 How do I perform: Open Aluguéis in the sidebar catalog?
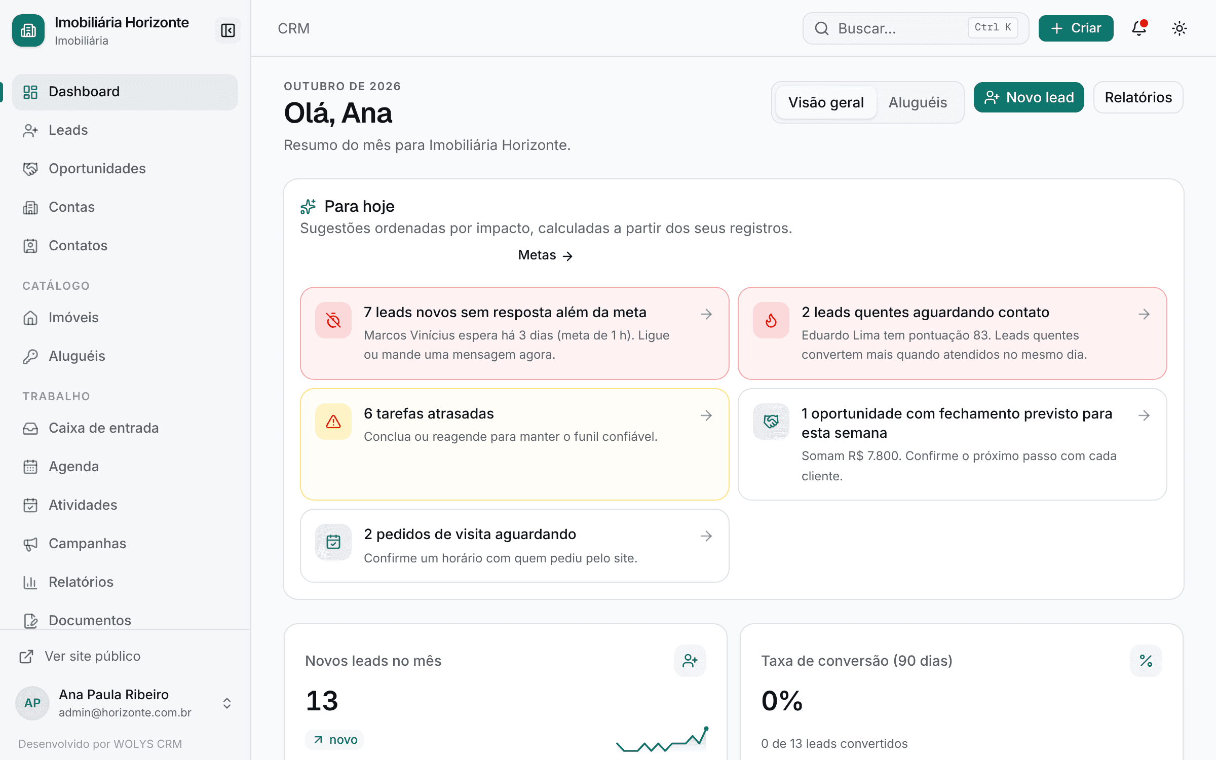tap(125, 356)
